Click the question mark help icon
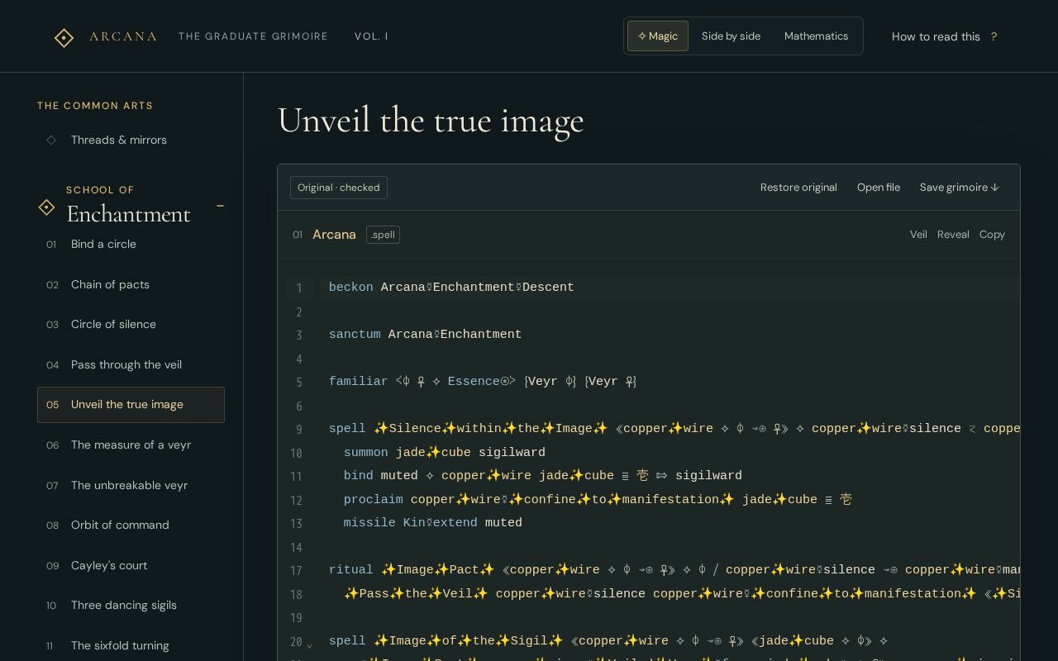This screenshot has height=661, width=1058. pyautogui.click(x=994, y=36)
